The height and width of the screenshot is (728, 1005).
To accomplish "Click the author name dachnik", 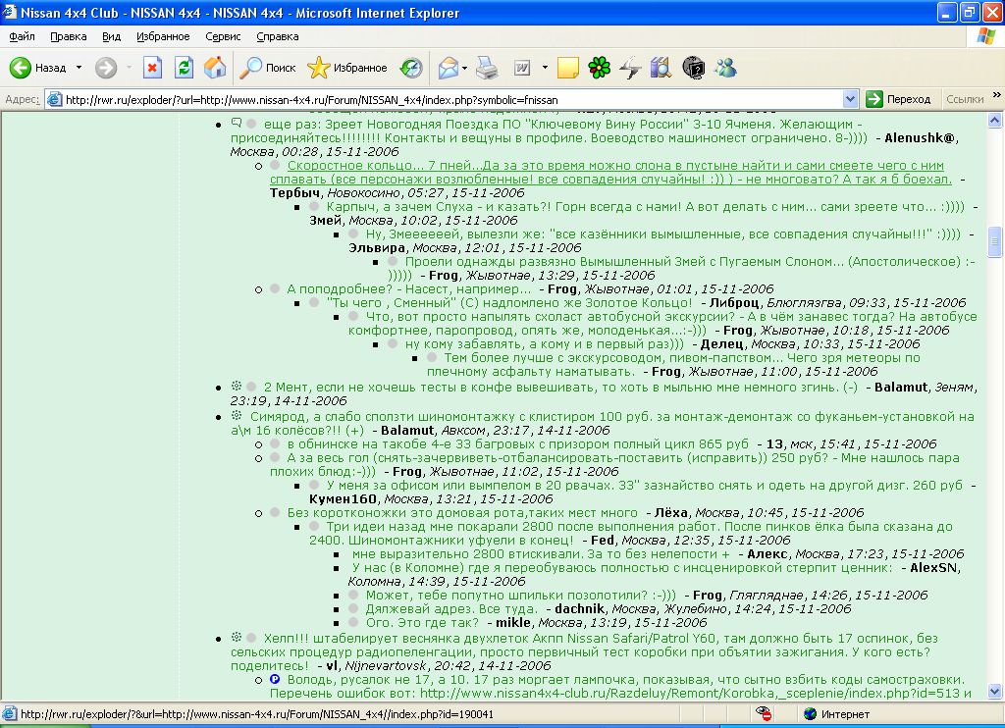I will (579, 609).
